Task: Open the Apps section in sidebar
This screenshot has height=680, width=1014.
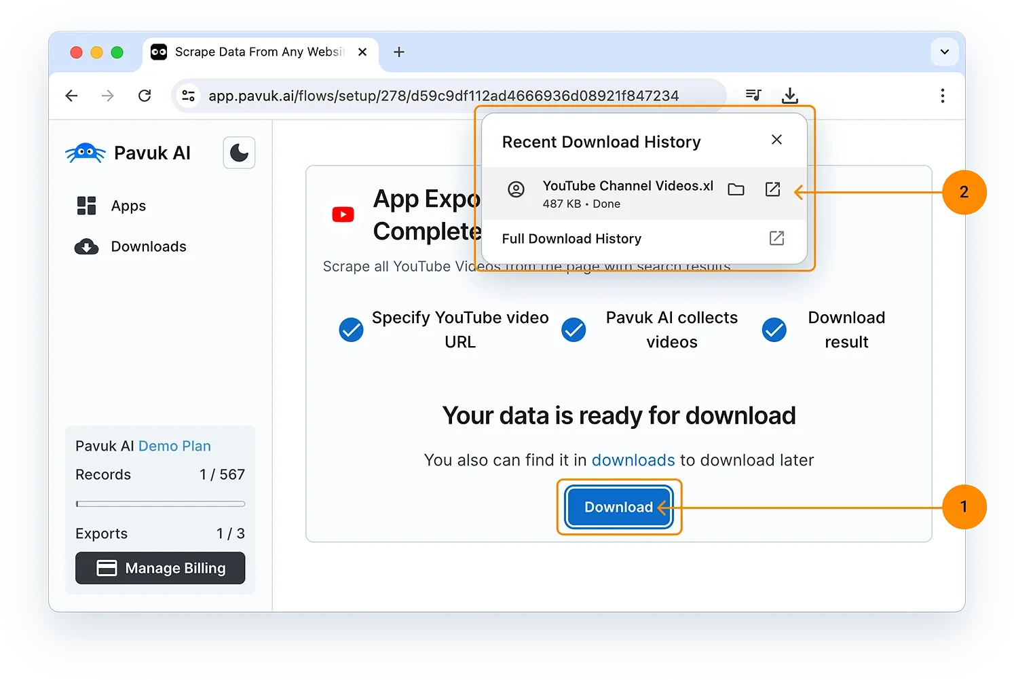Action: [111, 206]
